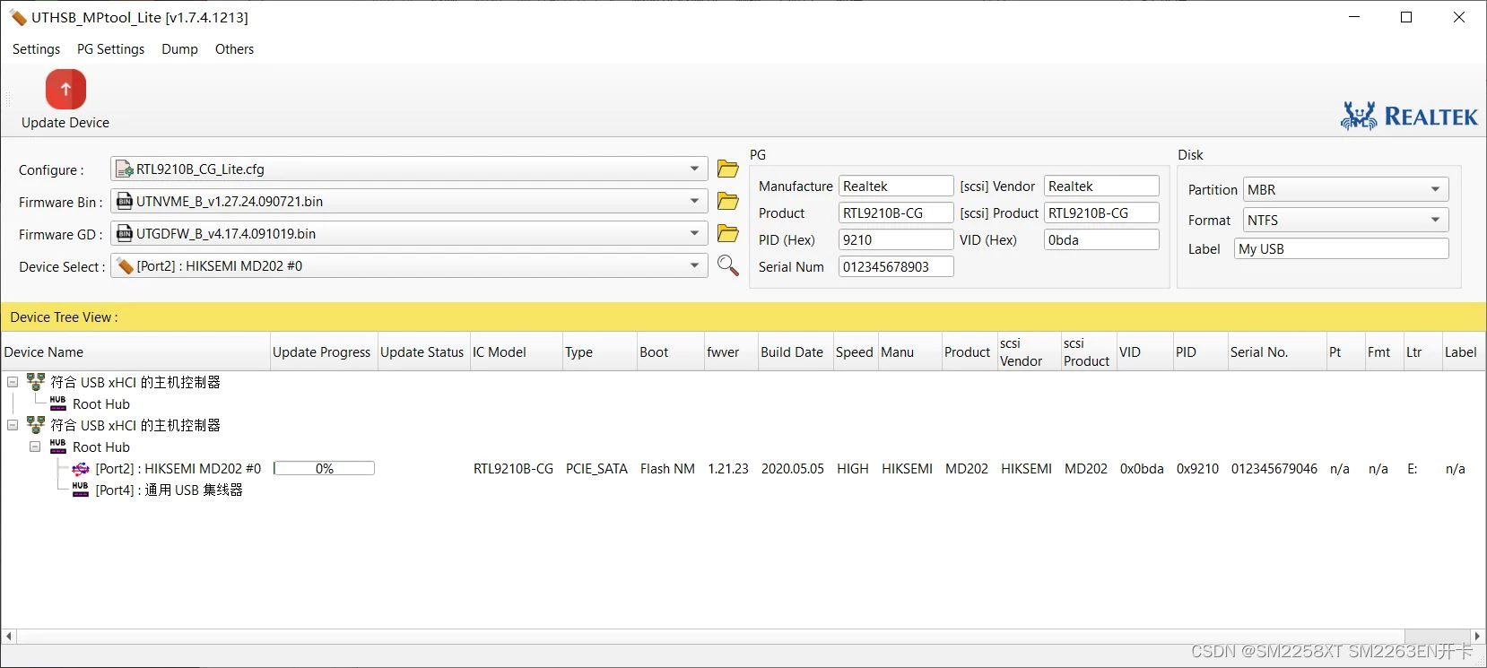Open the Firmware GD dropdown
Viewport: 1487px width, 668px height.
pyautogui.click(x=694, y=233)
